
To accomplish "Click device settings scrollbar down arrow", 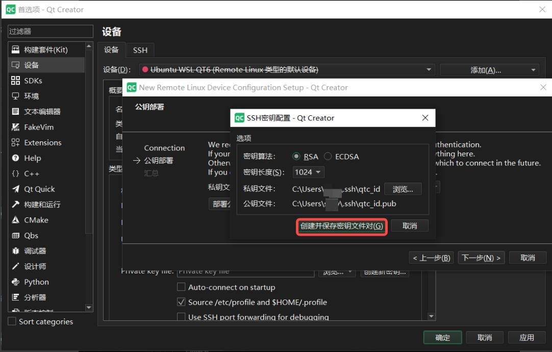I will click(432, 316).
